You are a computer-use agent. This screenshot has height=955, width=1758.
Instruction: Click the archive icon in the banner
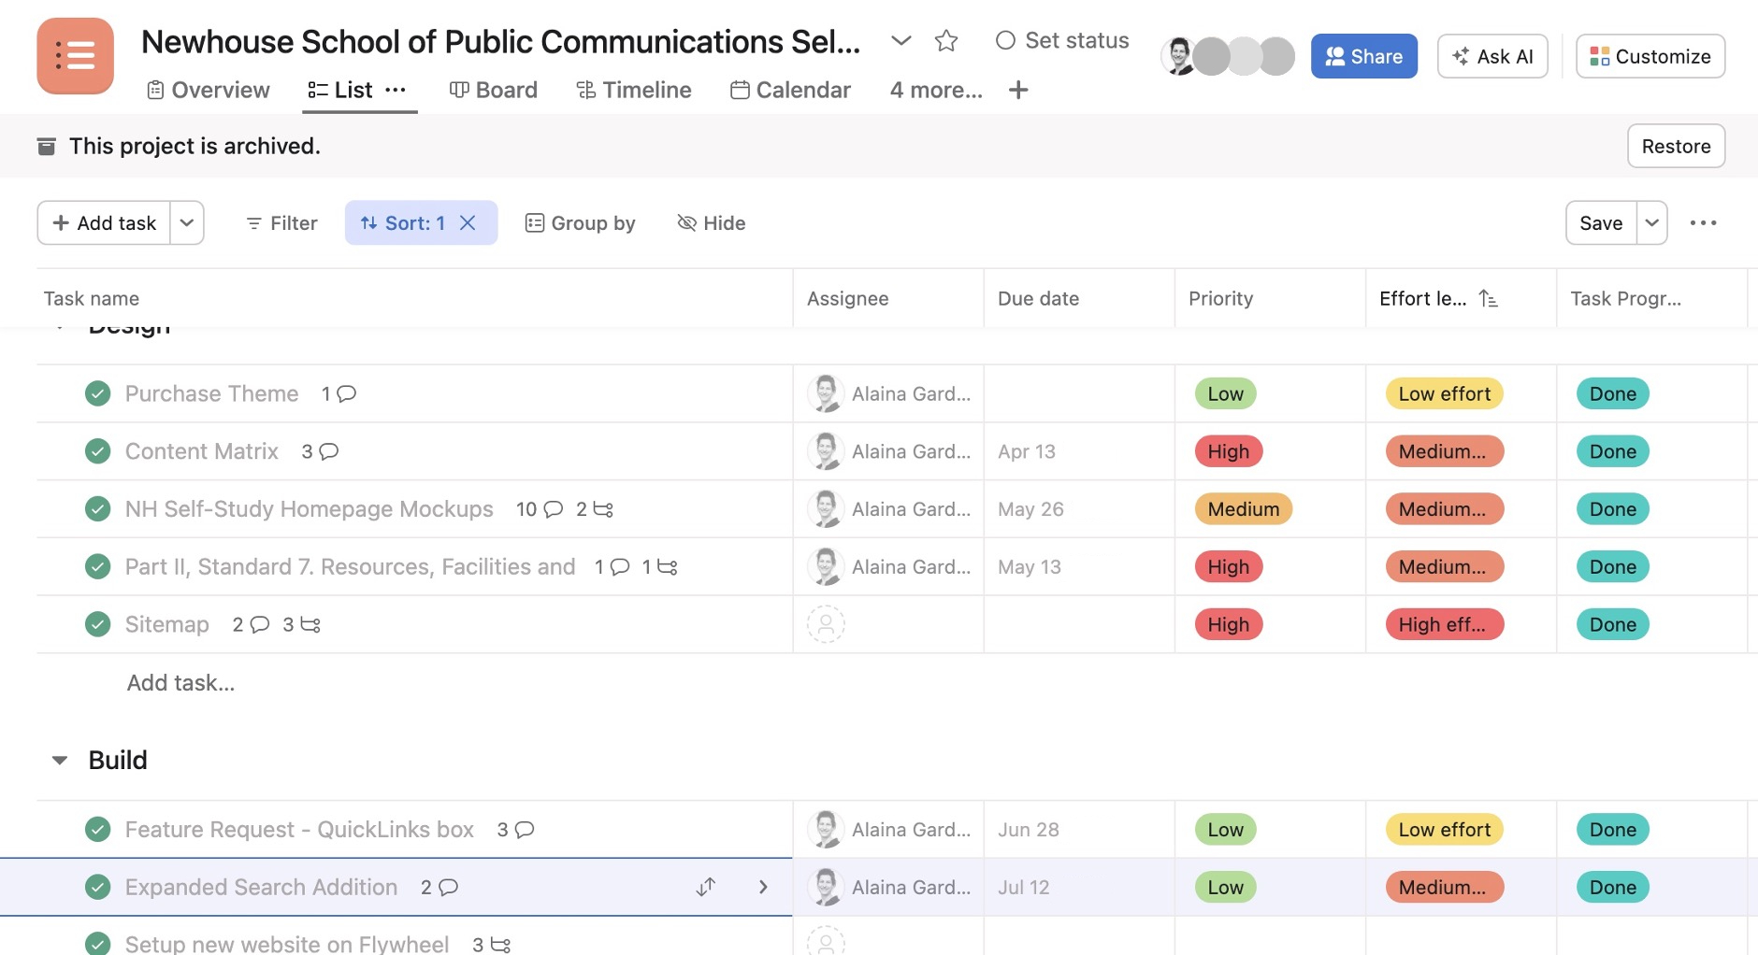pyautogui.click(x=46, y=146)
